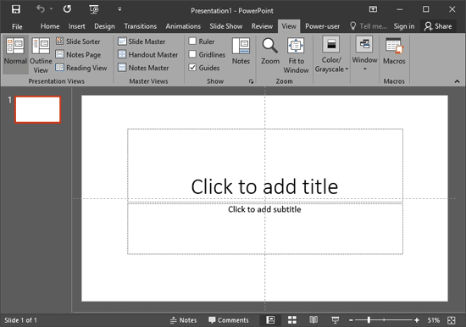Open Slide Master view
466x327 pixels.
[x=141, y=42]
